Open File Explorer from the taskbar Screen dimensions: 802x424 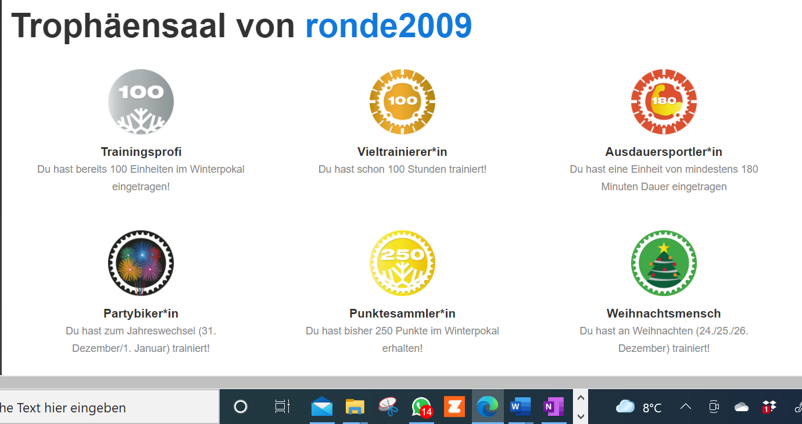tap(355, 407)
